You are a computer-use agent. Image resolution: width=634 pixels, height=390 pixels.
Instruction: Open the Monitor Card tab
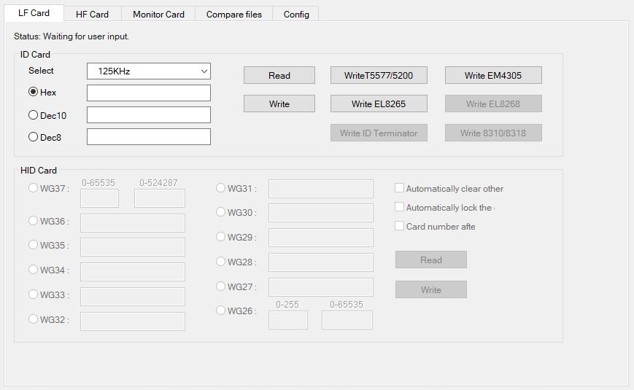158,14
